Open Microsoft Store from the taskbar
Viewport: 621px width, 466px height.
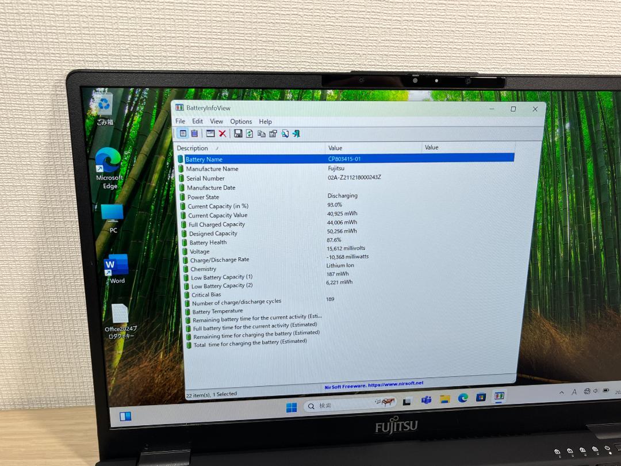coord(481,396)
